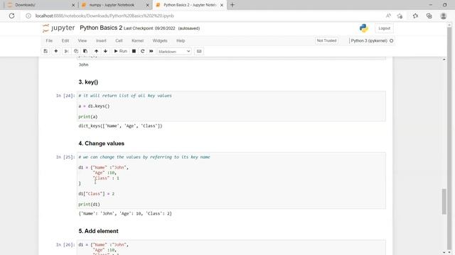Viewport: 455px width, 255px height.
Task: Open the cell type Markdown dropdown
Action: pyautogui.click(x=174, y=52)
